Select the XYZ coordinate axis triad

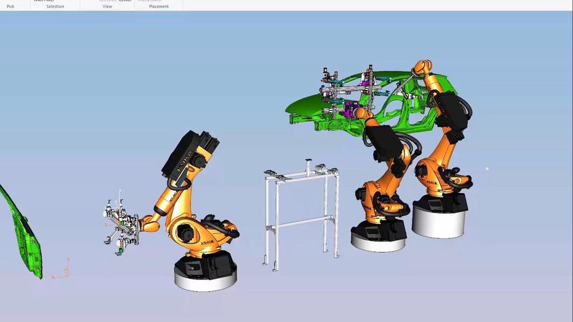coord(61,269)
